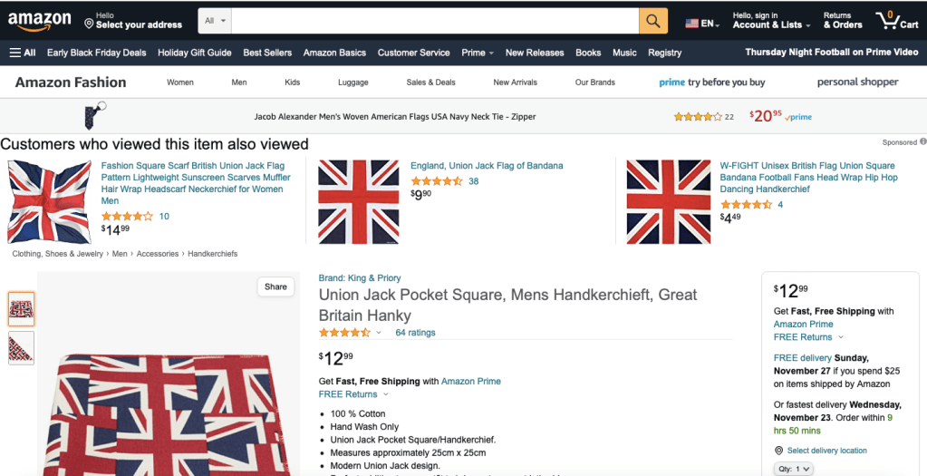Expand the star ratings chevron popover
The height and width of the screenshot is (476, 927).
point(379,333)
